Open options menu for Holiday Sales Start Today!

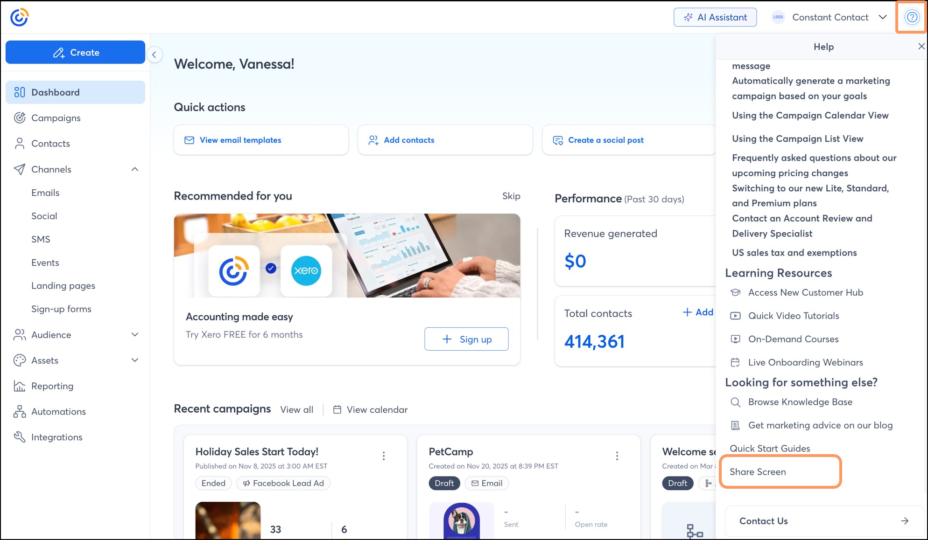(384, 456)
